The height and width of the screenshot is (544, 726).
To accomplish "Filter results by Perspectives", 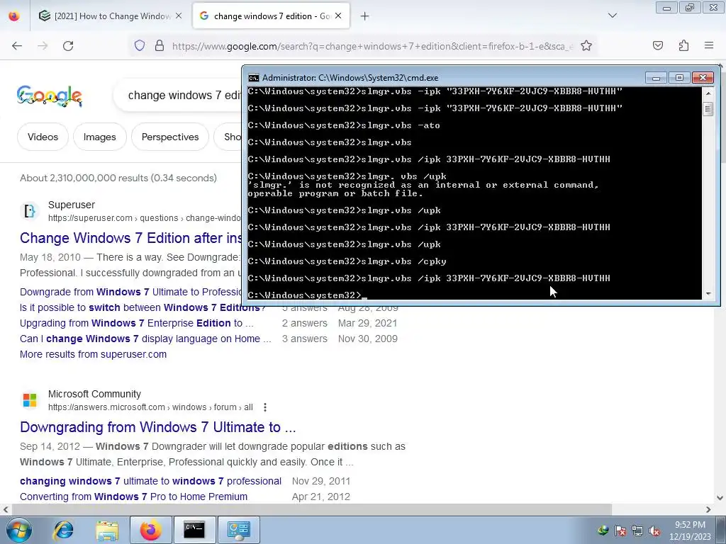I will (x=170, y=137).
